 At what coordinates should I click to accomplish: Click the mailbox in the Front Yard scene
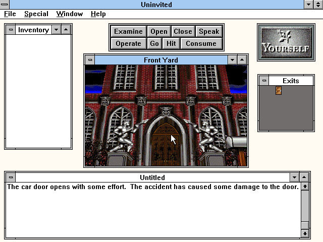(x=237, y=142)
